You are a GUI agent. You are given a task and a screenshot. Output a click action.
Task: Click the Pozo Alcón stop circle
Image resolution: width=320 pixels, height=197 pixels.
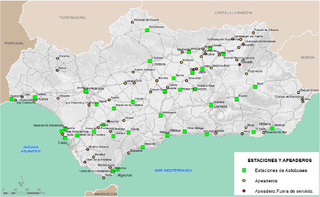[x=246, y=74]
